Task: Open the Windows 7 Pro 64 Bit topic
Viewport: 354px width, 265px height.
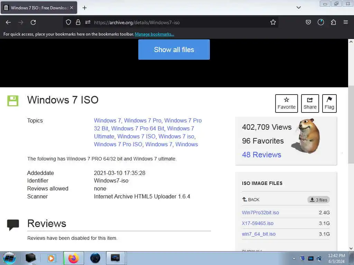Action: 138,128
